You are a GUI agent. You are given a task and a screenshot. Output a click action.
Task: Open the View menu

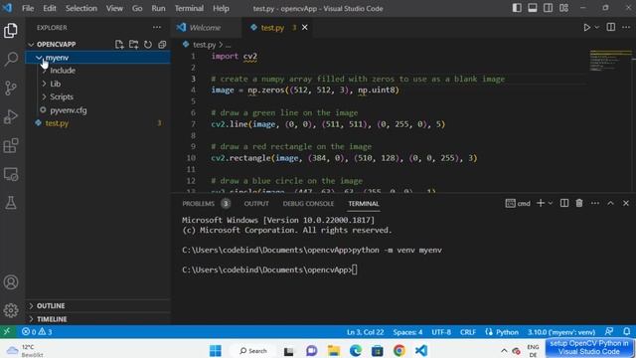(114, 8)
